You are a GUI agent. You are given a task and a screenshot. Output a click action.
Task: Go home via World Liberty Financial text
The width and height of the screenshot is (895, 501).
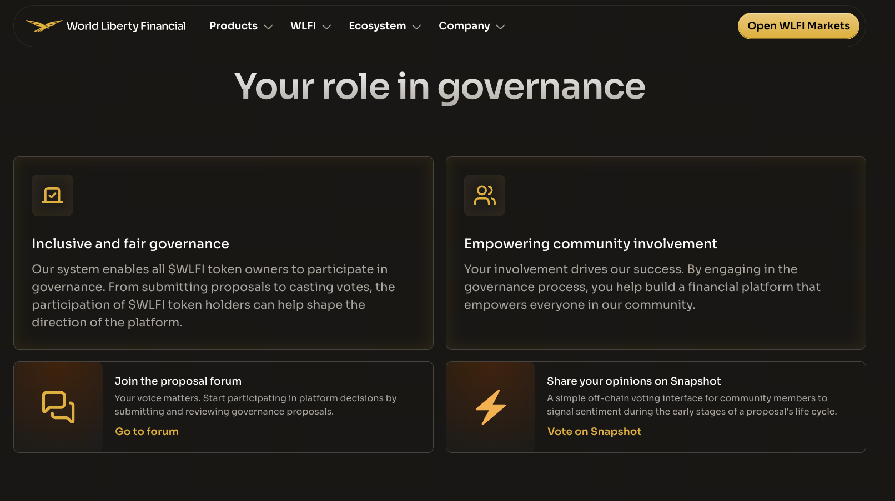(x=126, y=26)
